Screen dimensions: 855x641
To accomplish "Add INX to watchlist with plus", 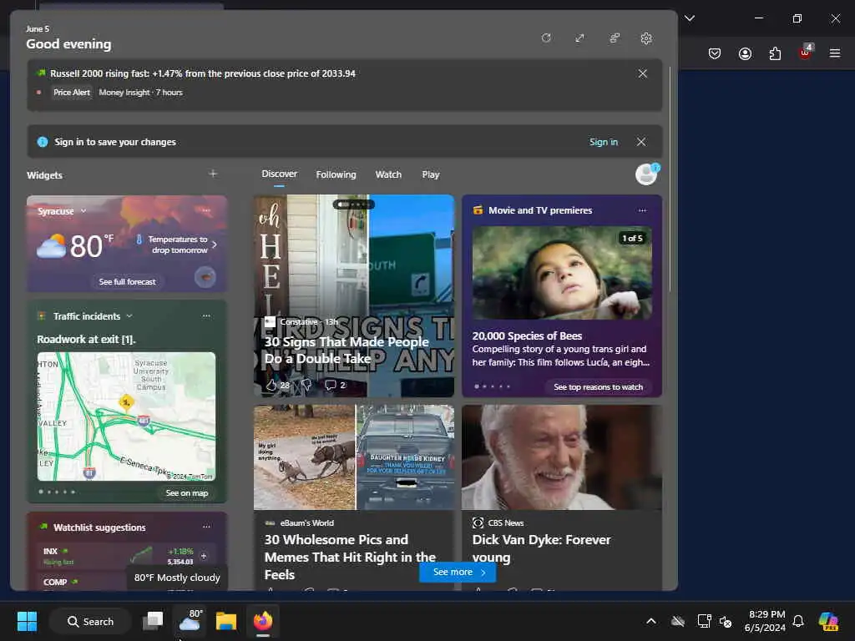I will click(204, 556).
